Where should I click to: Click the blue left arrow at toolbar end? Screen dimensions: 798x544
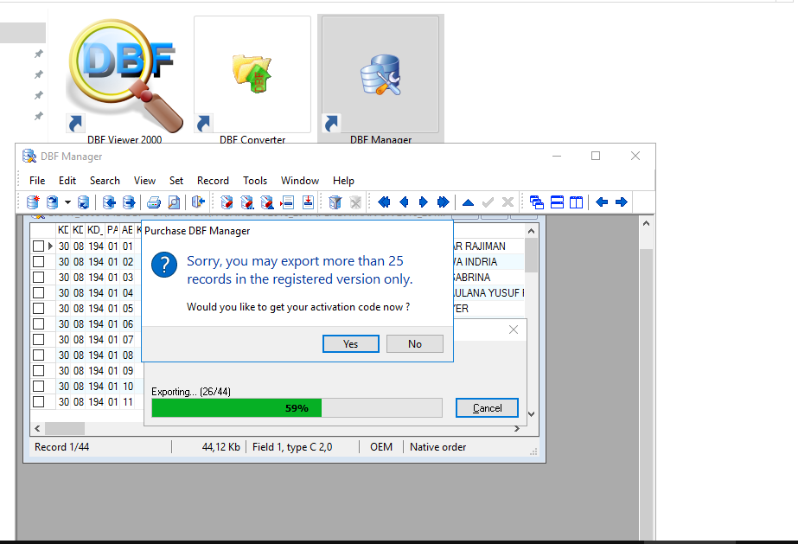[602, 202]
